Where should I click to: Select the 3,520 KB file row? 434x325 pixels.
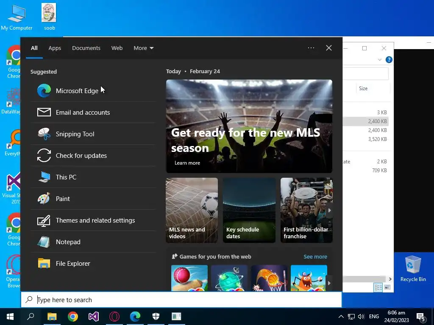(x=365, y=139)
